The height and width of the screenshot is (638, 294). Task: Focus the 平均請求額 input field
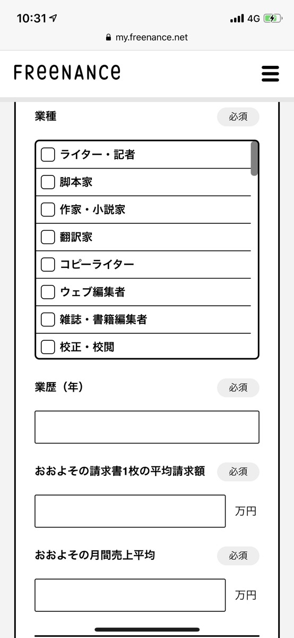130,511
